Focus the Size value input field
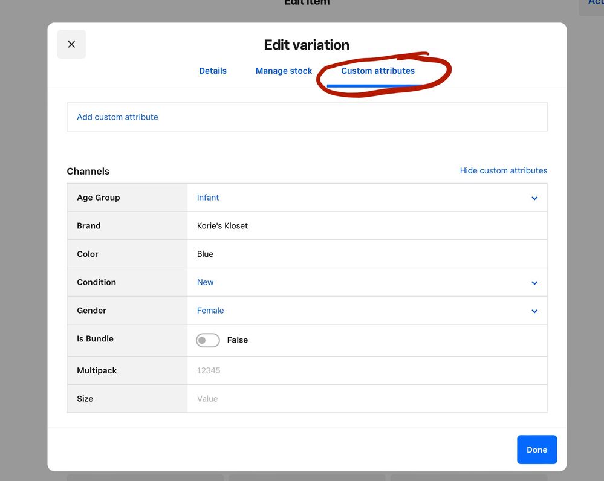Viewport: 604px width, 481px height. click(x=366, y=399)
